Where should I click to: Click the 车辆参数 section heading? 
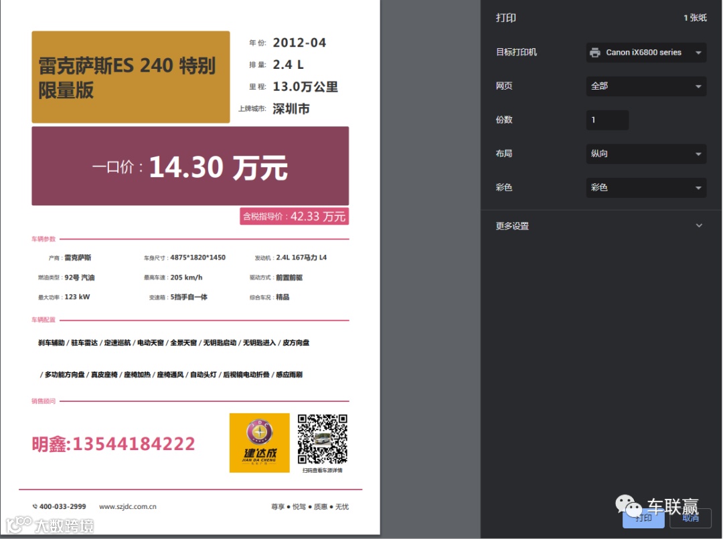(44, 239)
